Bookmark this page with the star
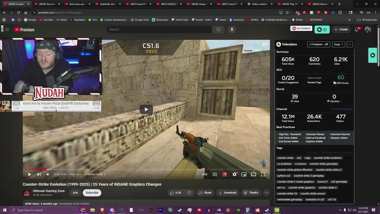 pos(287,12)
